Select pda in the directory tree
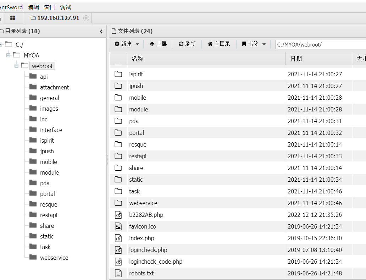The height and width of the screenshot is (280, 366). pos(45,183)
